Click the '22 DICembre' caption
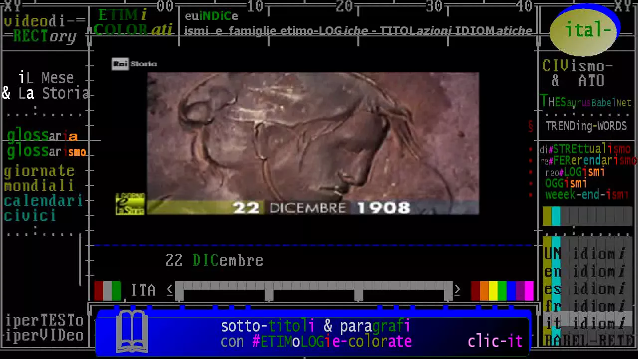This screenshot has width=638, height=359. coord(214,260)
